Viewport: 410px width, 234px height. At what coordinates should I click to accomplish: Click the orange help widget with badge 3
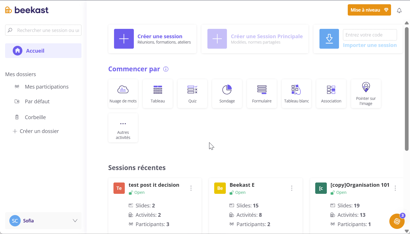click(397, 221)
